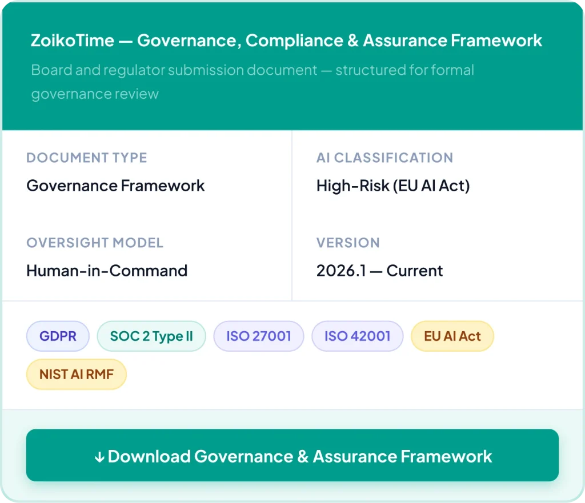Select the GDPR compliance badge

pos(58,336)
